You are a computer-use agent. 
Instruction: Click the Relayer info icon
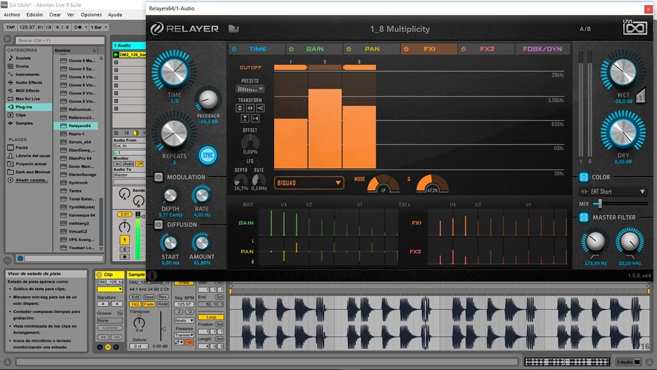click(x=152, y=275)
